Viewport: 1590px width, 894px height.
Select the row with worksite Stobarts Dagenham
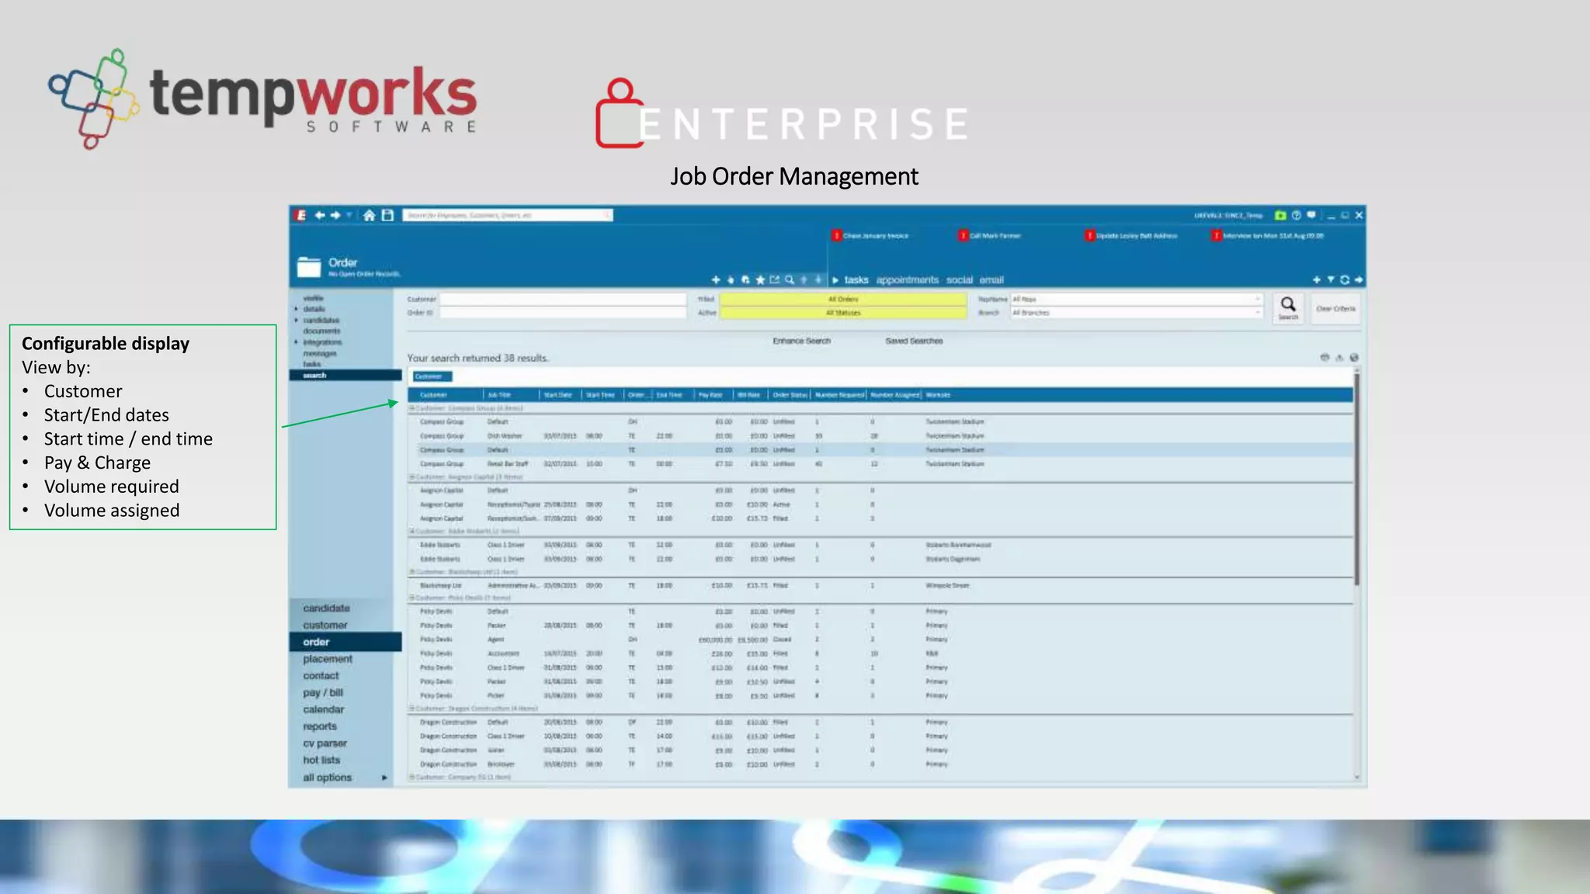[x=880, y=559]
